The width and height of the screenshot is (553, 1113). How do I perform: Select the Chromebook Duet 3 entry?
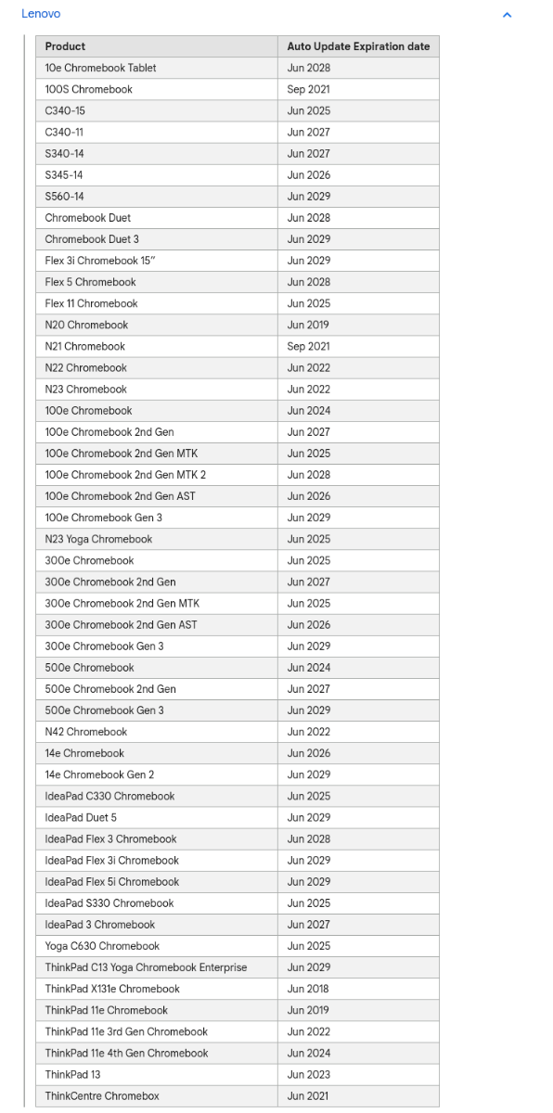(156, 239)
